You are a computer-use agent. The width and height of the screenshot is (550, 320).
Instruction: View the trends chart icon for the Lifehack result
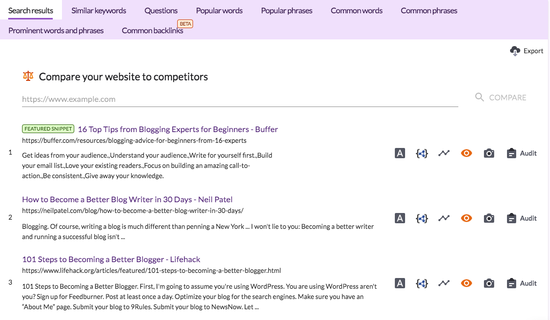[444, 283]
